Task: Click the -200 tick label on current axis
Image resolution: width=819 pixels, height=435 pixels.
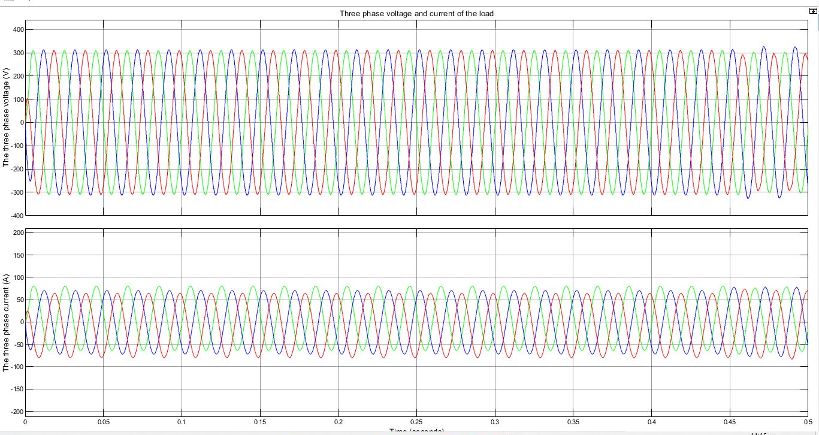Action: (x=15, y=412)
